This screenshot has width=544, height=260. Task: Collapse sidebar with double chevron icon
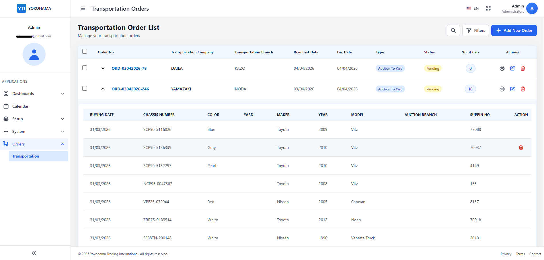(x=34, y=253)
